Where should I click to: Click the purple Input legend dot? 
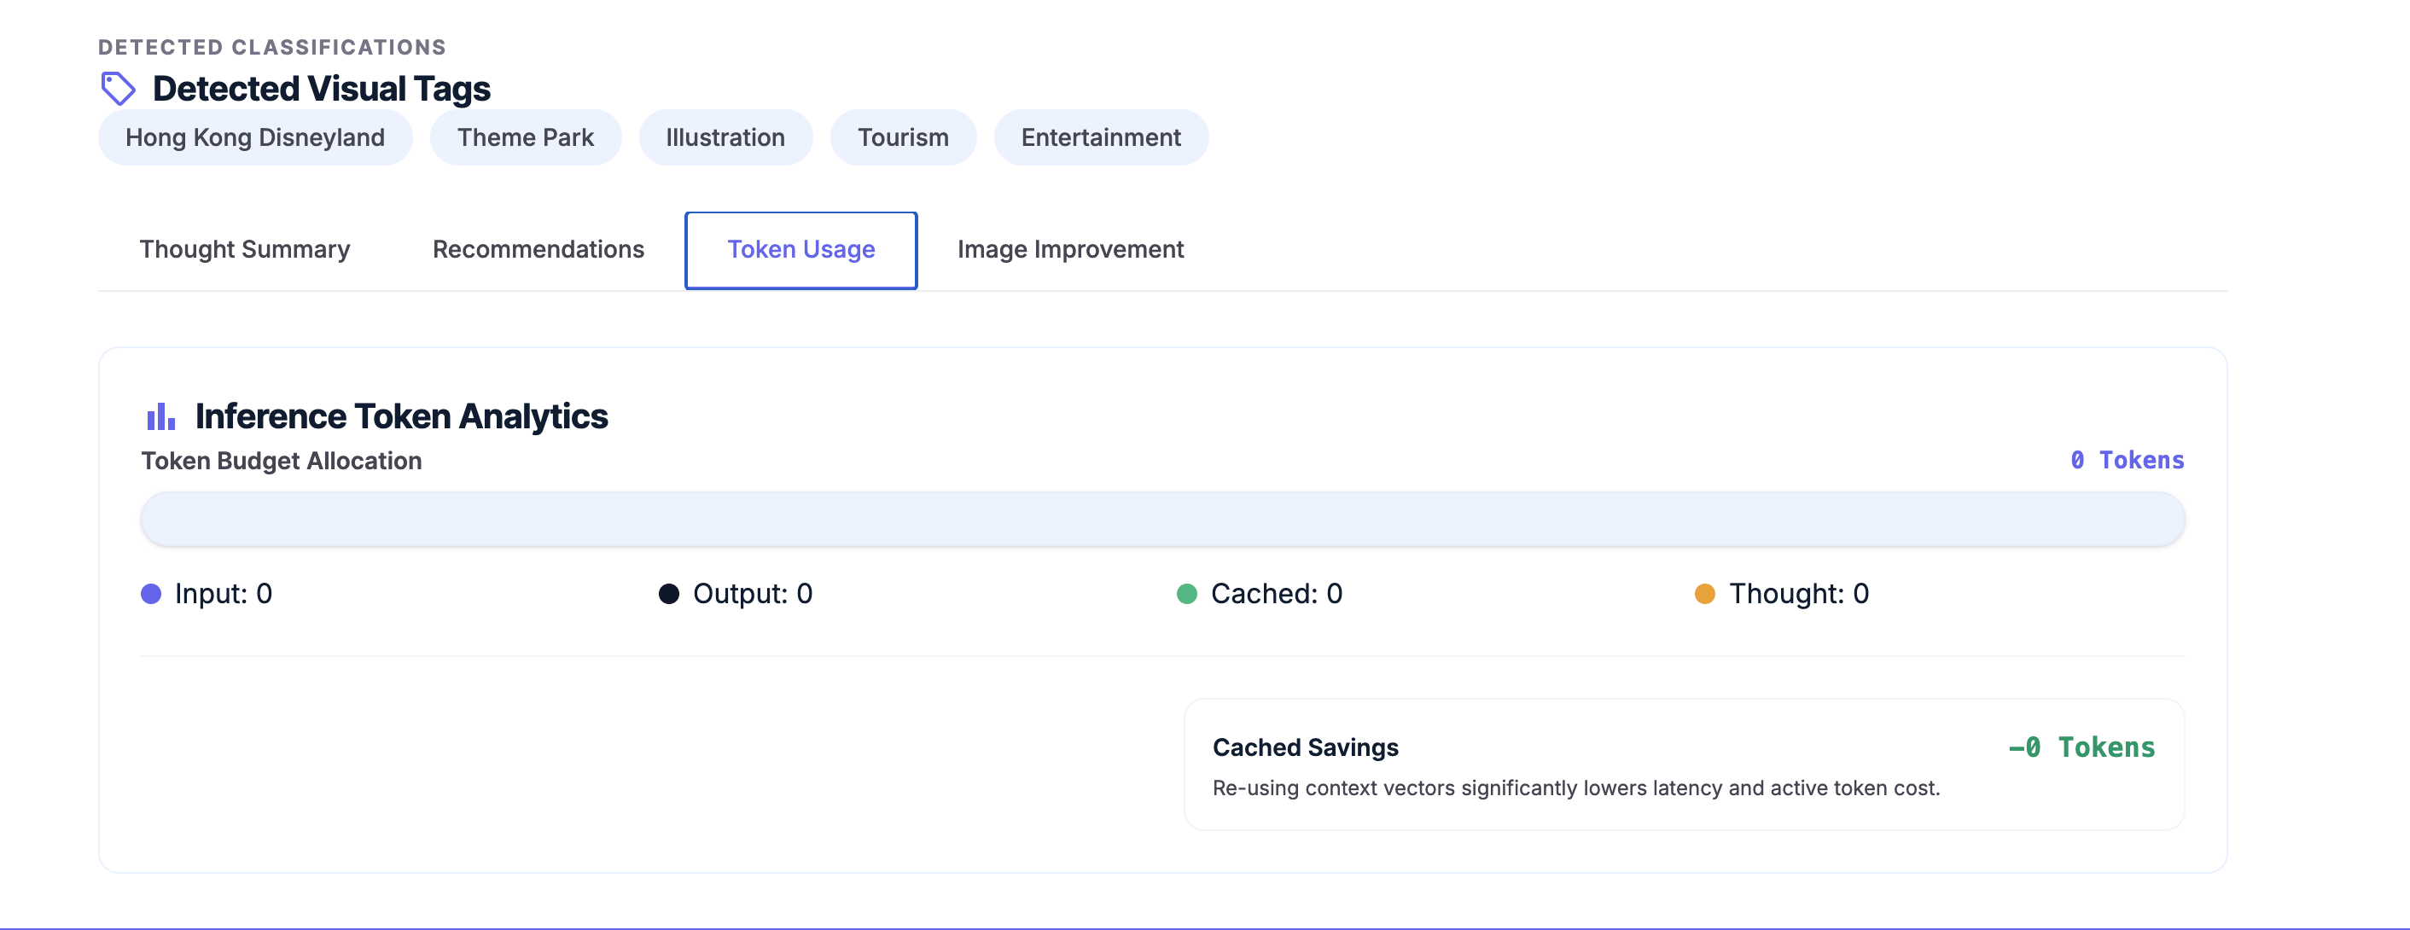pos(152,594)
